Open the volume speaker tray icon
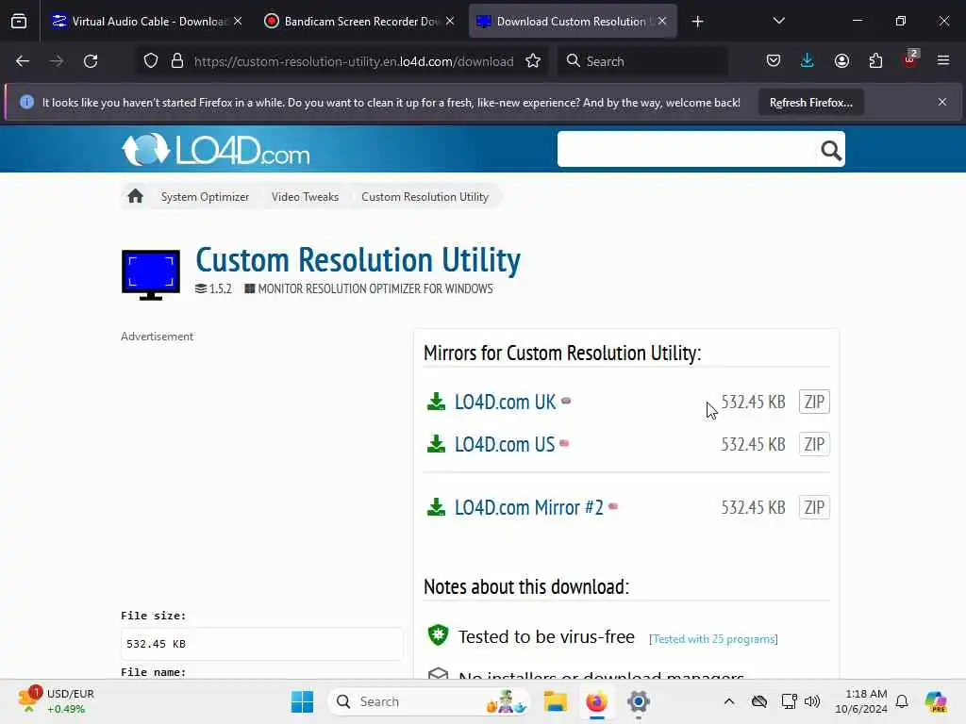Screen dimensions: 966x724 pyautogui.click(x=812, y=701)
